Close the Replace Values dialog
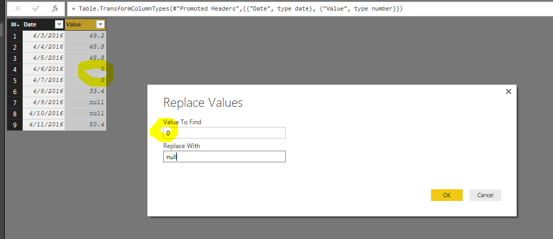The height and width of the screenshot is (239, 553). pos(508,91)
